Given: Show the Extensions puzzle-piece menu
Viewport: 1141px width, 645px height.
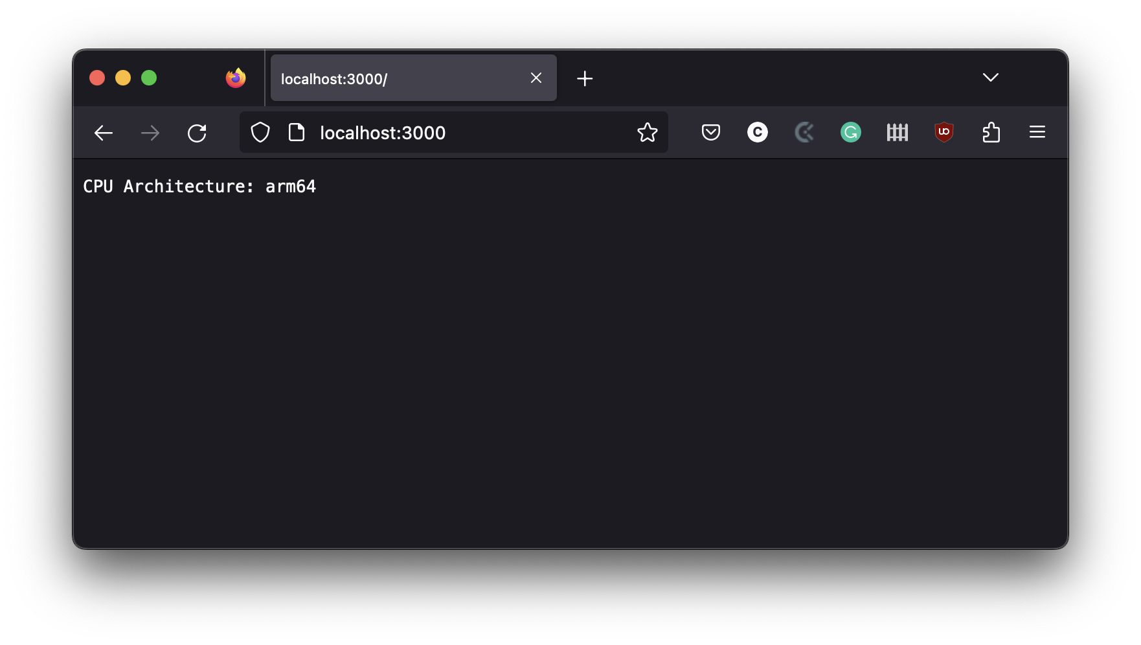Looking at the screenshot, I should tap(991, 133).
